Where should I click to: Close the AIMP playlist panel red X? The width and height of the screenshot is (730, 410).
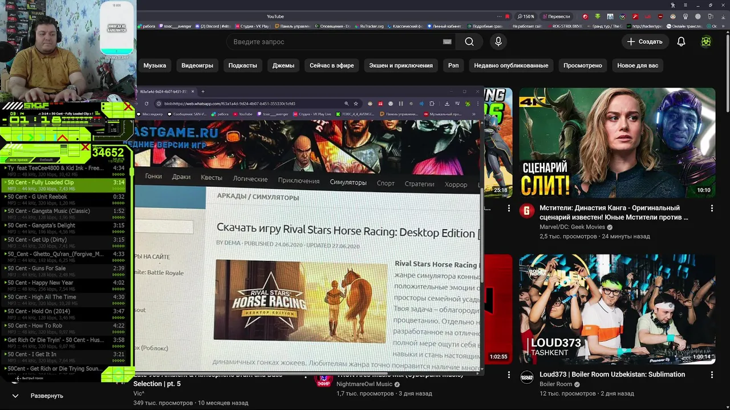point(84,147)
